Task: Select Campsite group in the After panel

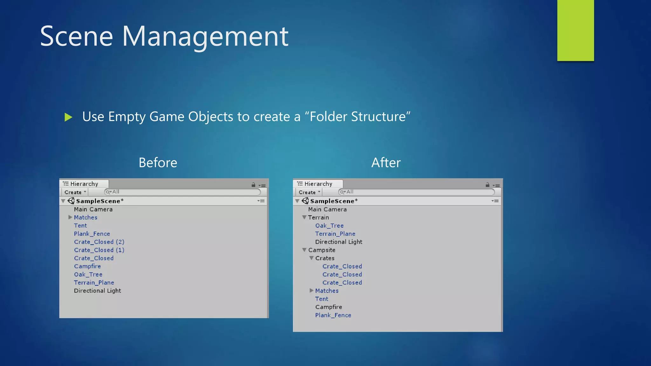Action: point(322,250)
